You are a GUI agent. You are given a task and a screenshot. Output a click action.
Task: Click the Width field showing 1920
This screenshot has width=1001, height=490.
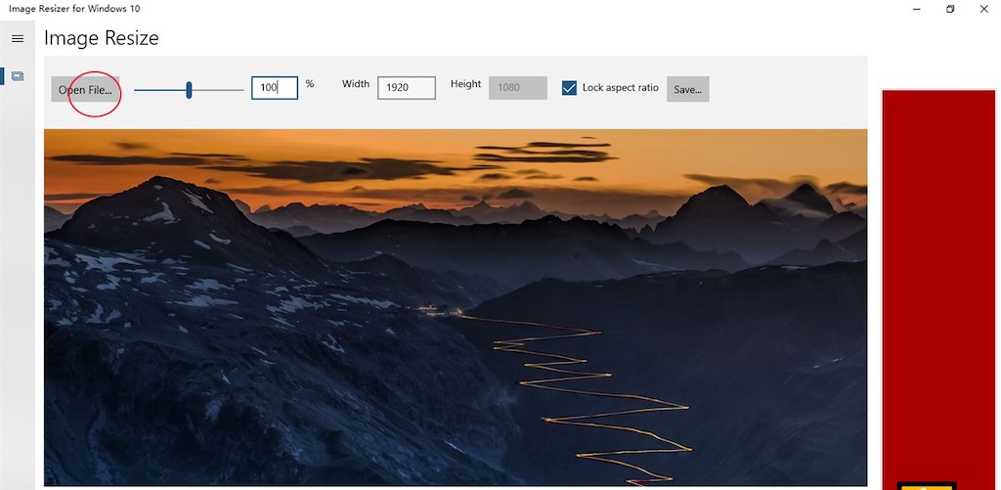click(407, 87)
